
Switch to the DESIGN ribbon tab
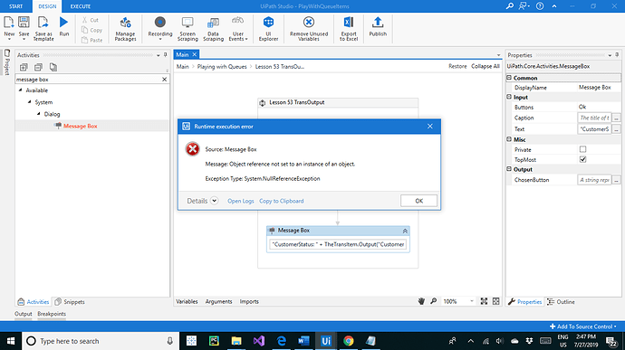pyautogui.click(x=47, y=6)
